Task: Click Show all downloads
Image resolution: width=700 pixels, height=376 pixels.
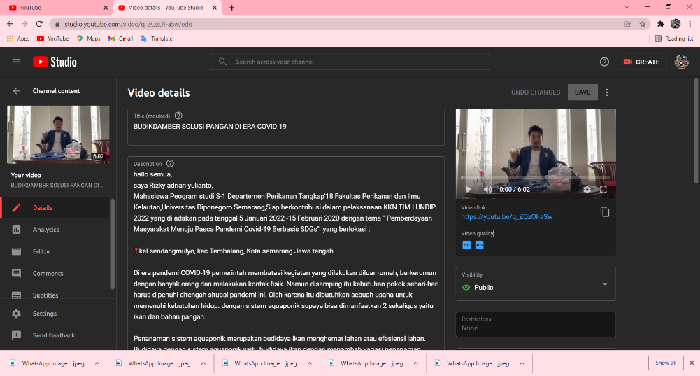Action: pos(666,363)
